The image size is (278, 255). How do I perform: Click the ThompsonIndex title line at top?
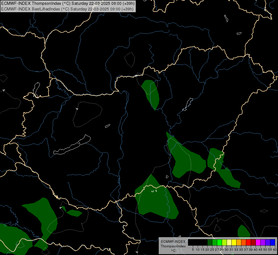pos(68,3)
